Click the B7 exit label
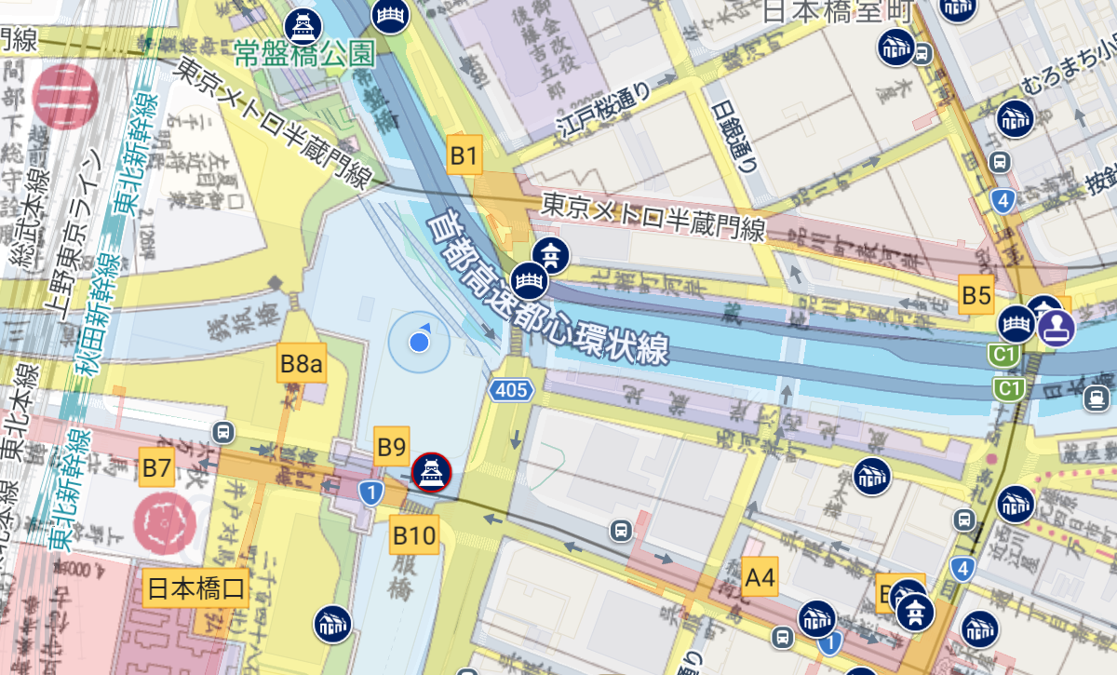Viewport: 1117px width, 675px height. click(x=156, y=467)
